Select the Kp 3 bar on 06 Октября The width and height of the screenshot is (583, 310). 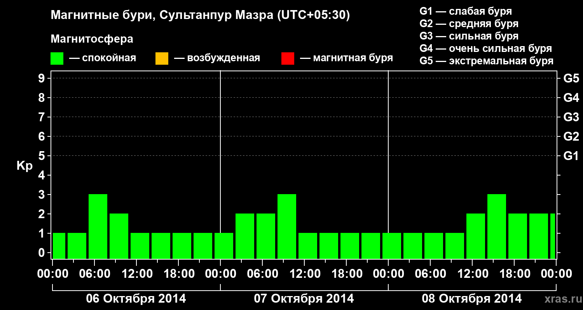pyautogui.click(x=98, y=226)
